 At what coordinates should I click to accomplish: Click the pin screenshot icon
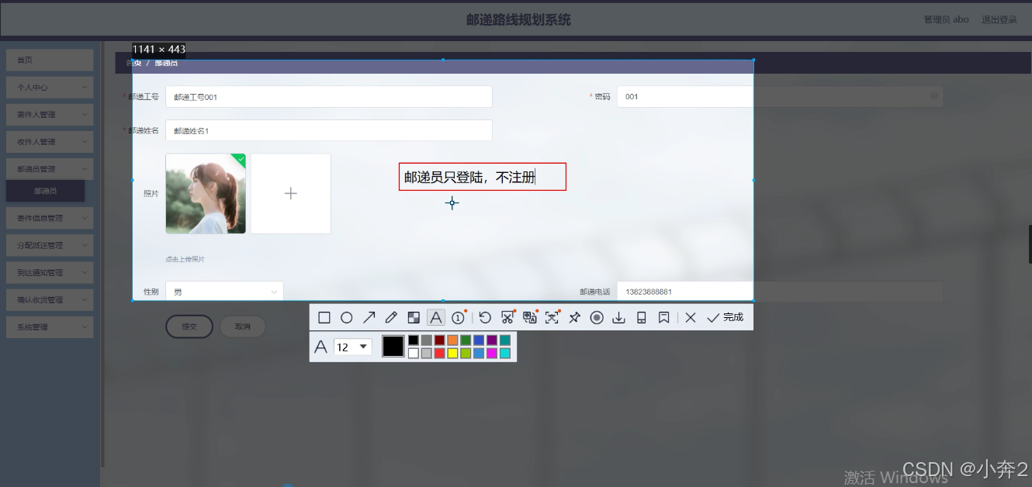click(x=574, y=317)
